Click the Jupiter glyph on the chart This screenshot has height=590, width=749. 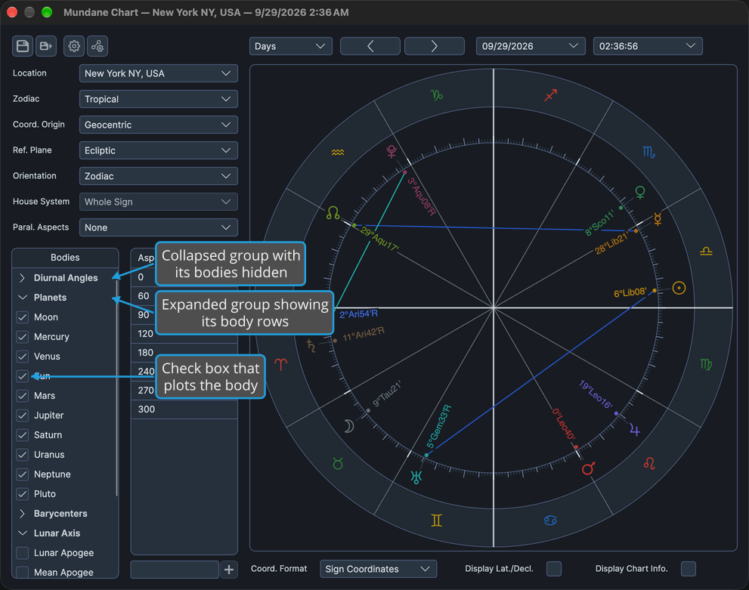coord(635,430)
